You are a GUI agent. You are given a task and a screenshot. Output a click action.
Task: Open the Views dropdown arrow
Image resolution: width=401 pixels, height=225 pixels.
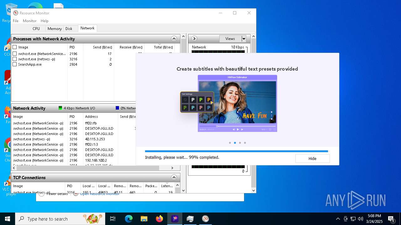click(x=244, y=39)
